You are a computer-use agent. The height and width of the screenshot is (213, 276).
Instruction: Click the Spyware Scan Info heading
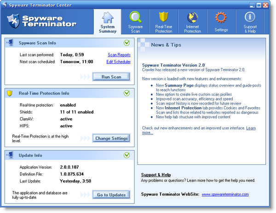tap(37, 43)
